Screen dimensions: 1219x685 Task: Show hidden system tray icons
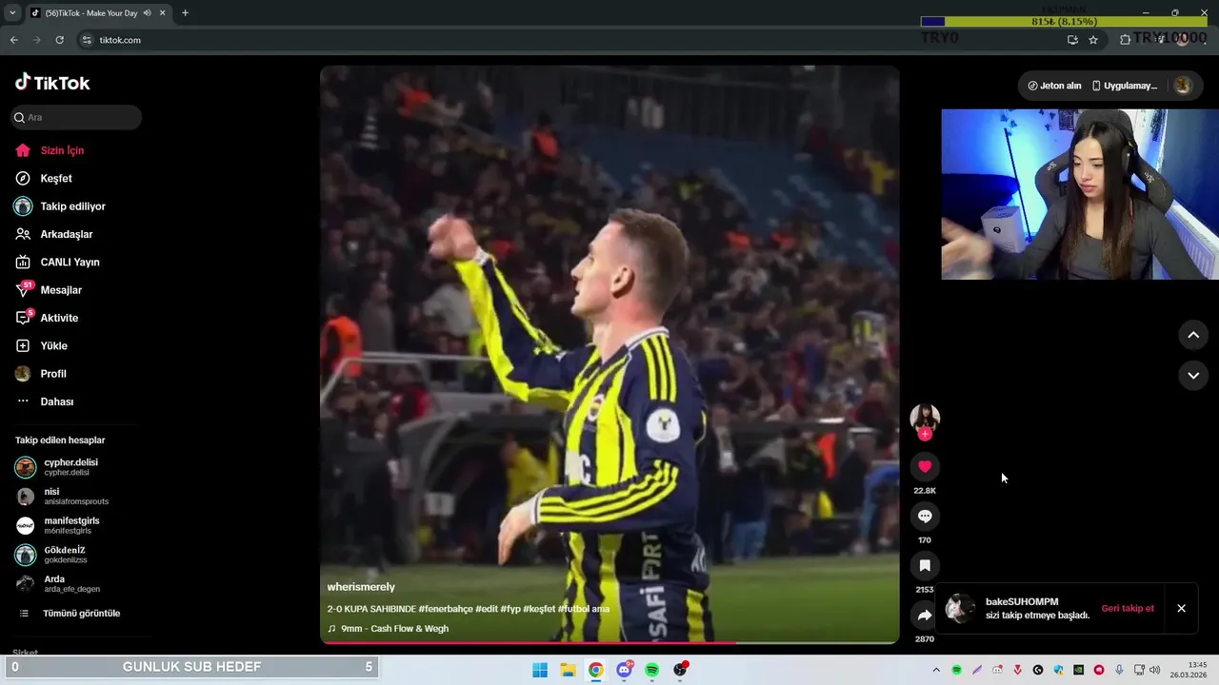[936, 670]
